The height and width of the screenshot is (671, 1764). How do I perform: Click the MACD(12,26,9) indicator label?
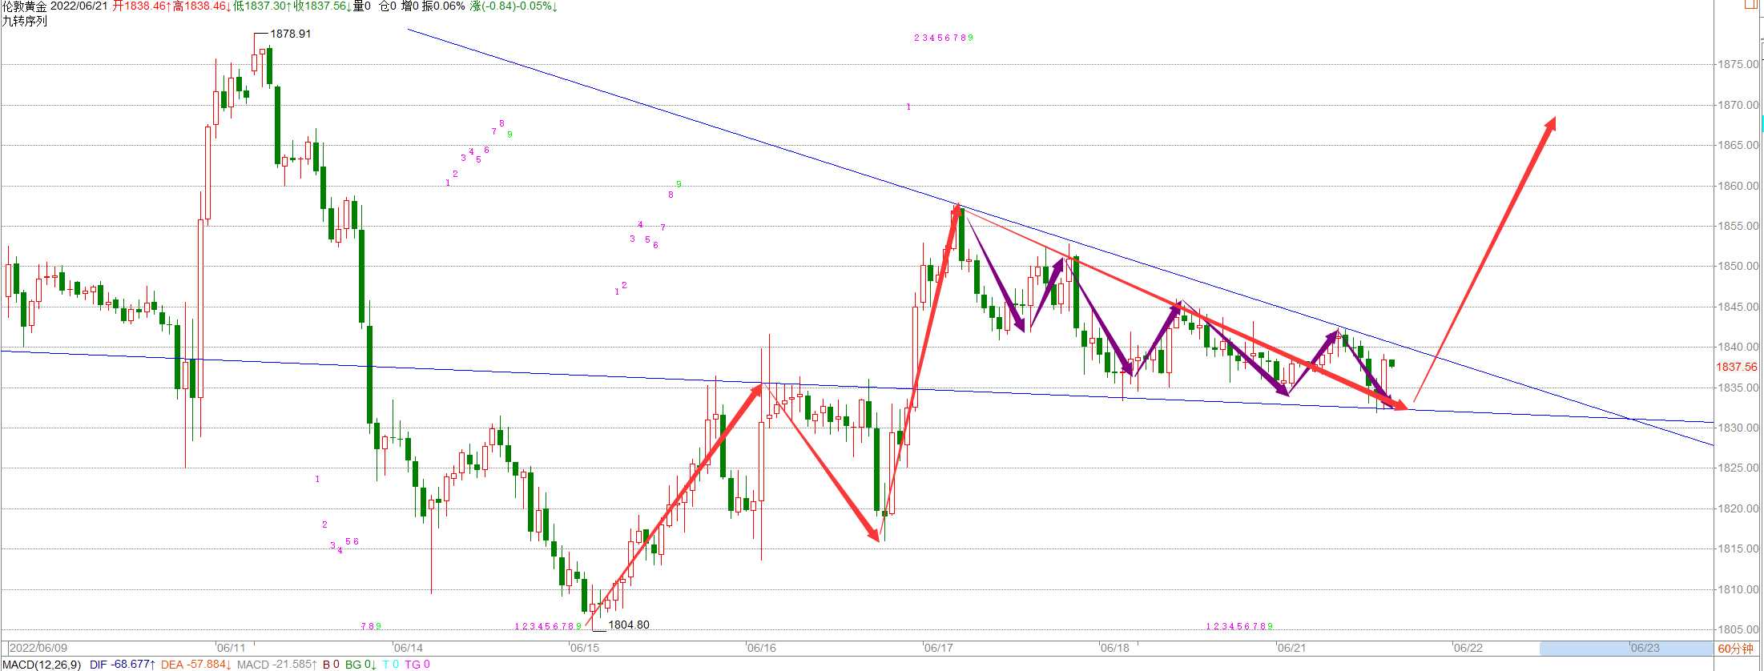pyautogui.click(x=42, y=665)
